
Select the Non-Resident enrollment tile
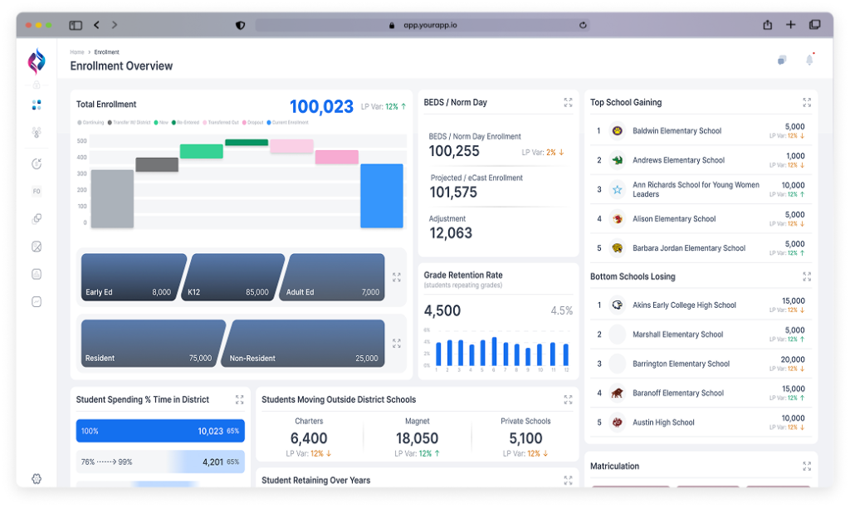305,344
